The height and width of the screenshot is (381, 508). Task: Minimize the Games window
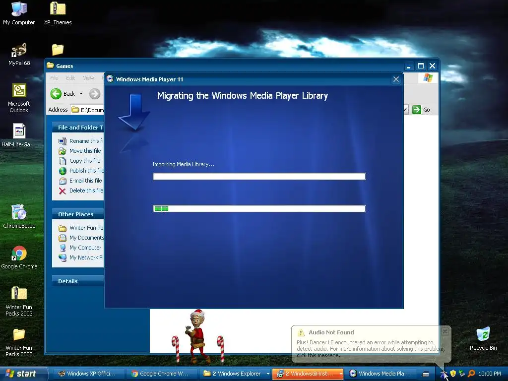pos(409,66)
